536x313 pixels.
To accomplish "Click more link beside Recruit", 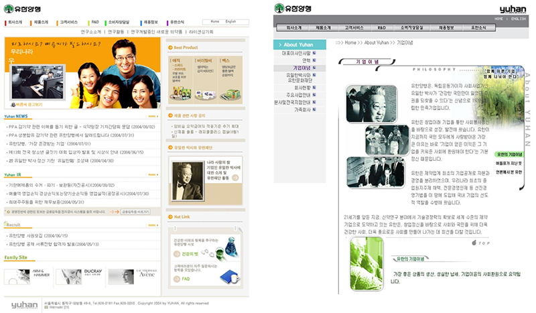I will click(153, 225).
